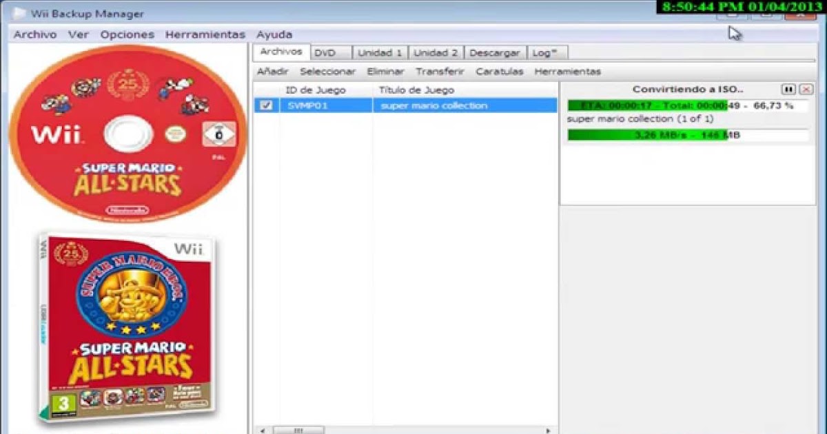Sort by Título de Juego column header
The width and height of the screenshot is (827, 434).
pyautogui.click(x=416, y=90)
